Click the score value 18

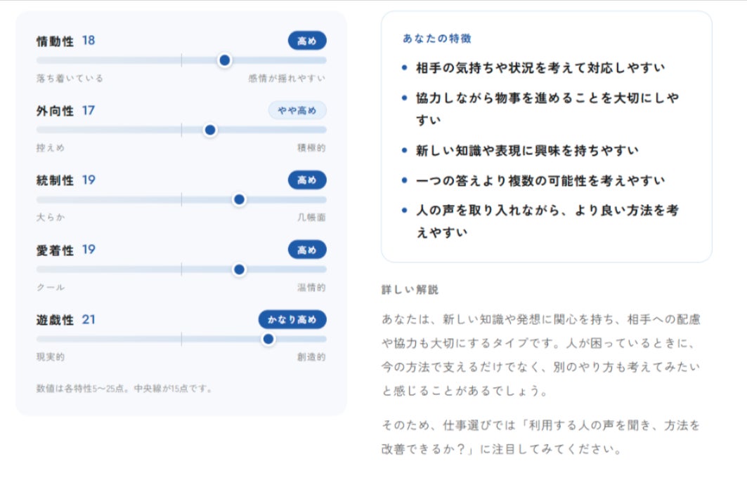pyautogui.click(x=89, y=41)
